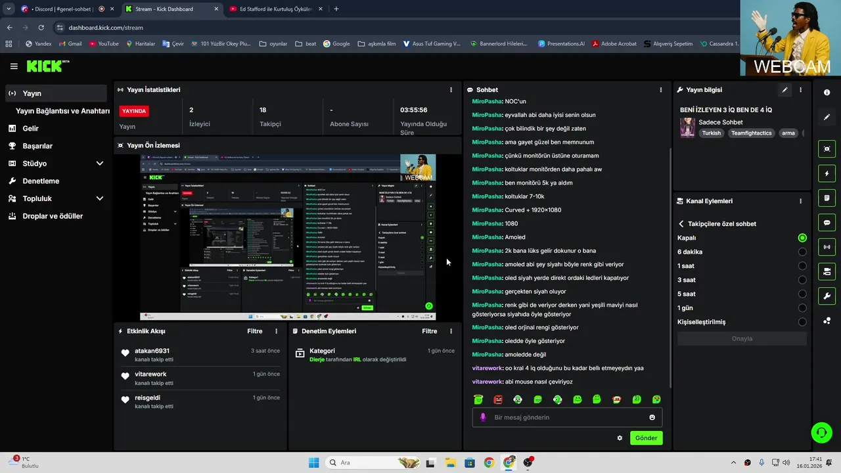Click the stream preview thumbnail
This screenshot has width=841, height=473.
pyautogui.click(x=288, y=237)
